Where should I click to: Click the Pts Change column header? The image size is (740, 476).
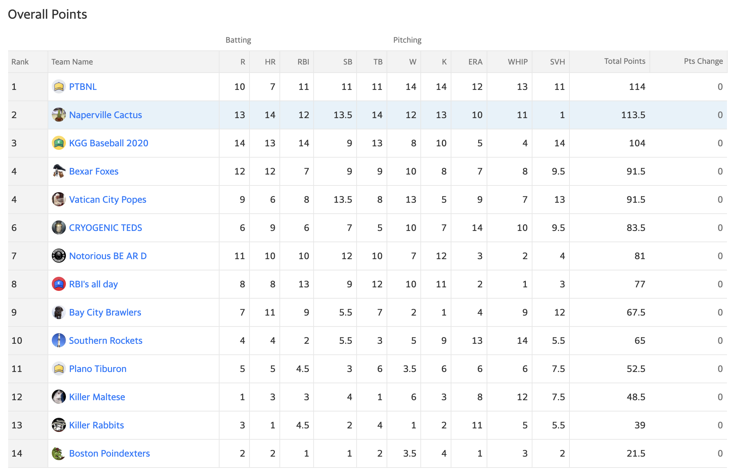point(703,61)
